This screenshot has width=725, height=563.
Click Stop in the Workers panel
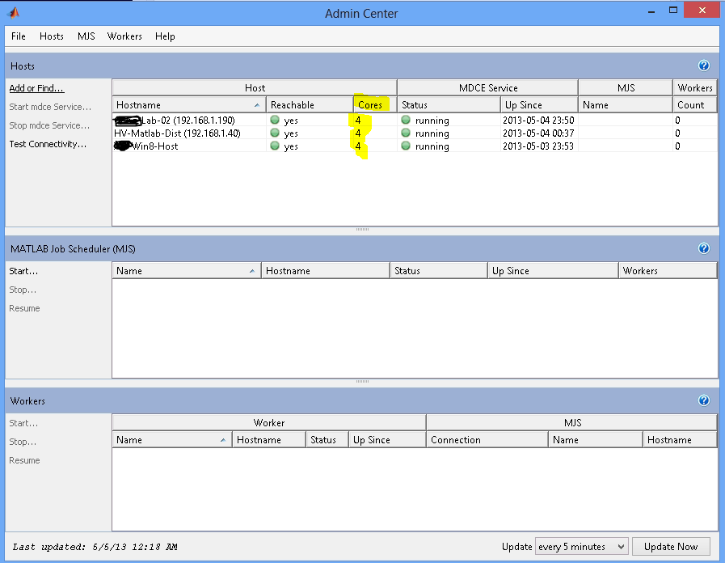(23, 442)
